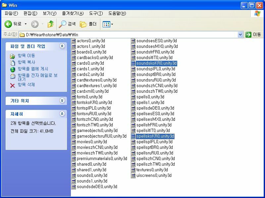Click 항목 이동 move icon in task pane
The height and width of the screenshot is (198, 265).
click(13, 56)
